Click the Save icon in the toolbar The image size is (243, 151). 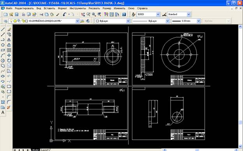point(16,14)
